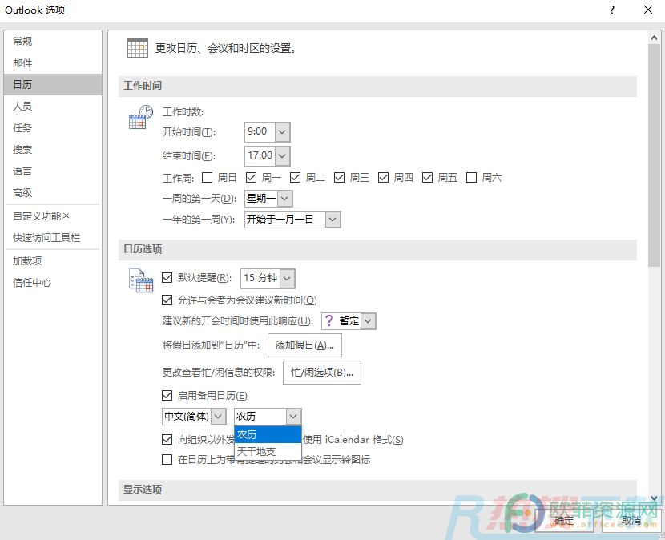Click the scrollbar down arrow
The width and height of the screenshot is (665, 540).
(x=654, y=498)
